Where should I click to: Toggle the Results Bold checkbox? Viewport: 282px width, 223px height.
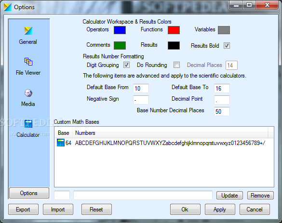tap(227, 45)
